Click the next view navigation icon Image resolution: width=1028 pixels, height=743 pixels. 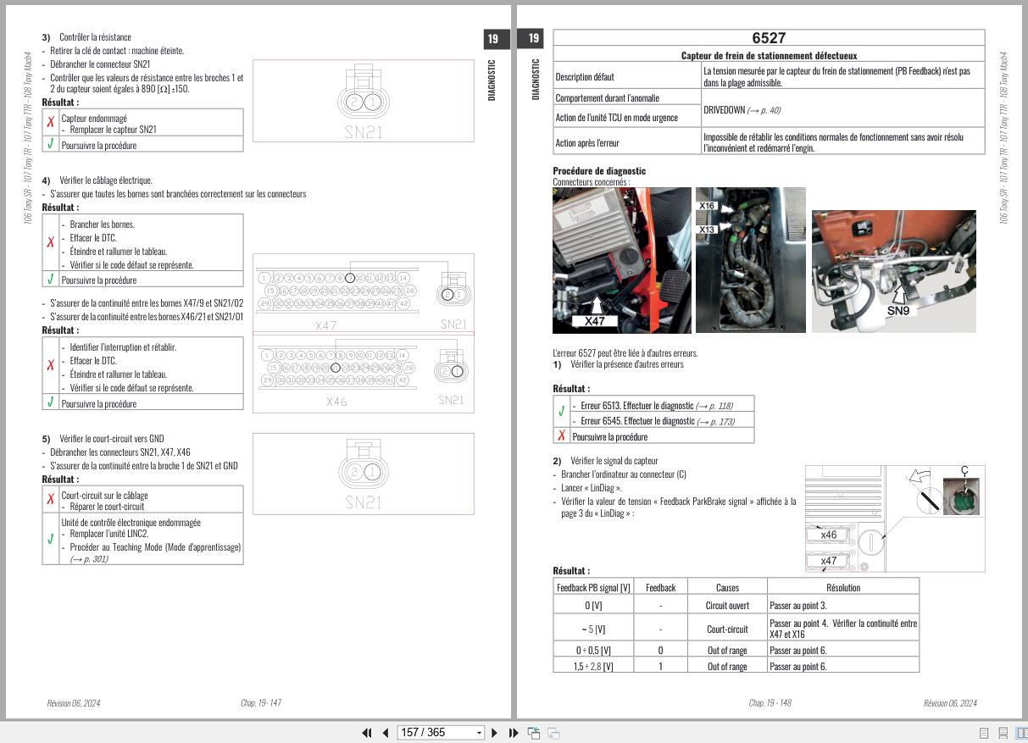[554, 732]
